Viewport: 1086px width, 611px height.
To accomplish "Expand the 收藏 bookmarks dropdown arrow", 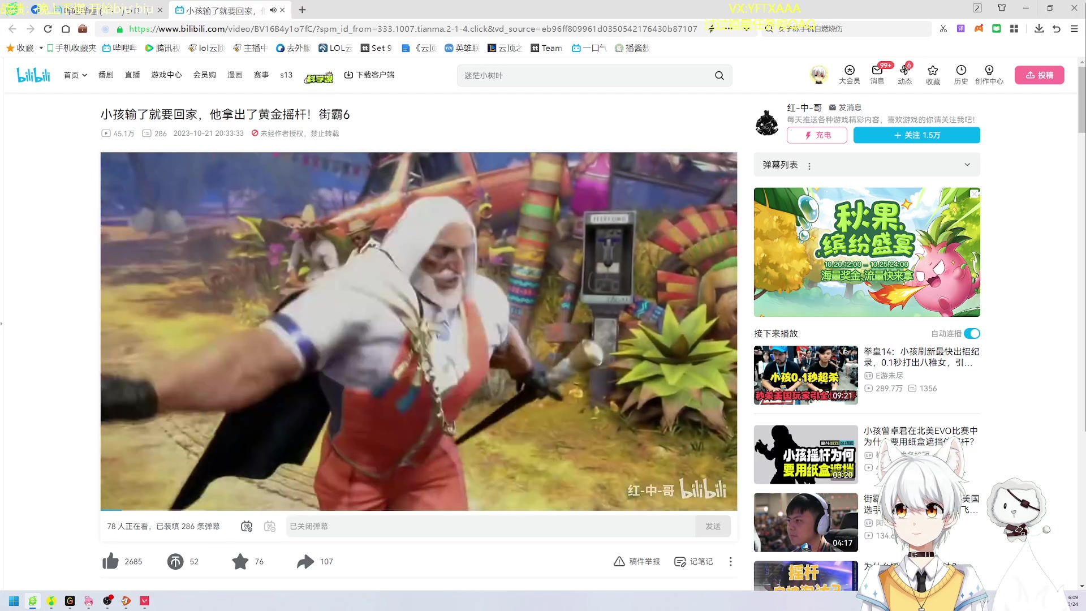I will pos(41,48).
